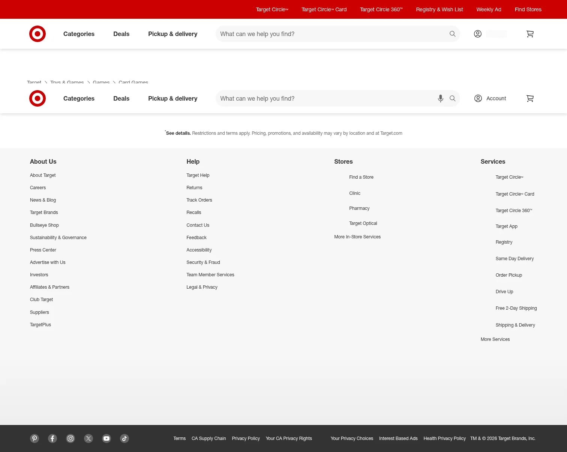The height and width of the screenshot is (452, 567).
Task: Focus the lower search input field
Action: point(324,98)
